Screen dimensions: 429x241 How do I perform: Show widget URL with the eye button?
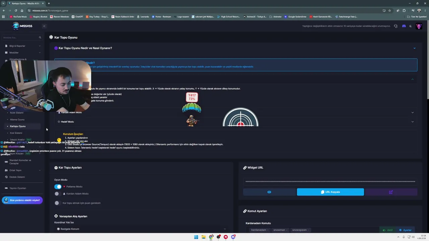[x=269, y=192]
